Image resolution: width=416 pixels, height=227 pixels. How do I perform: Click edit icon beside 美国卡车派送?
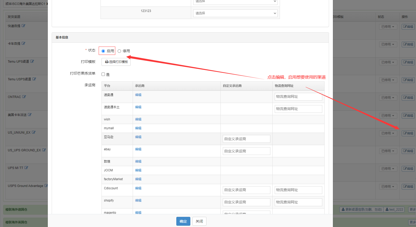(x=30, y=115)
